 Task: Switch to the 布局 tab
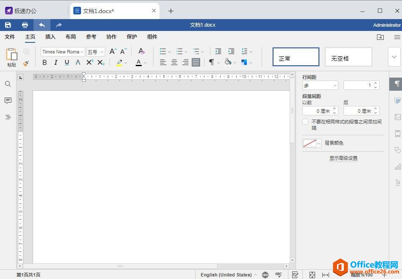[x=71, y=36]
